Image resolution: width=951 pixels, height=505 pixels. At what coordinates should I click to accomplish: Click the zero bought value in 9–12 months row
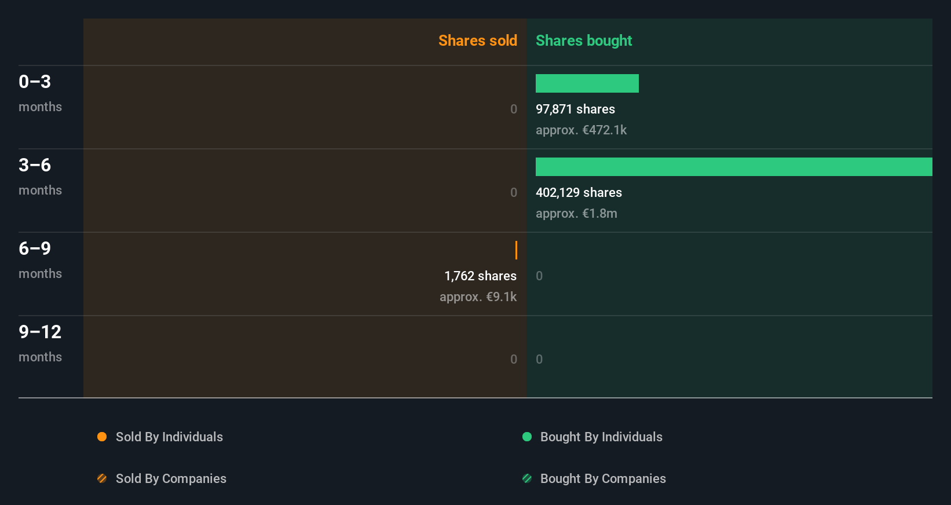[x=539, y=359]
